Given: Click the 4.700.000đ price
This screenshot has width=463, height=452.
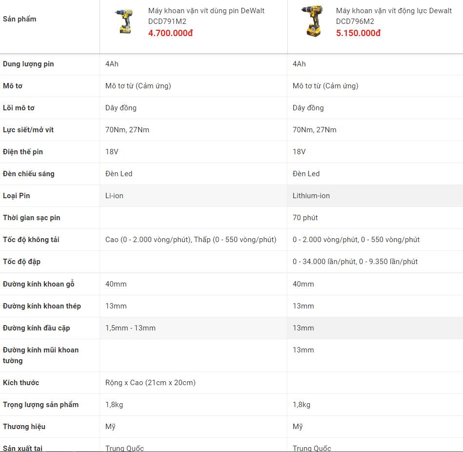Looking at the screenshot, I should [x=171, y=33].
